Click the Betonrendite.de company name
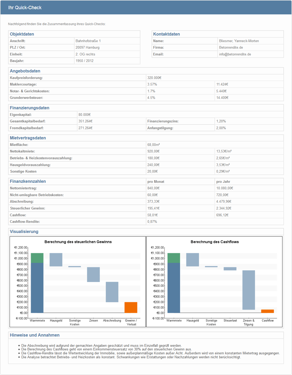 coord(231,48)
